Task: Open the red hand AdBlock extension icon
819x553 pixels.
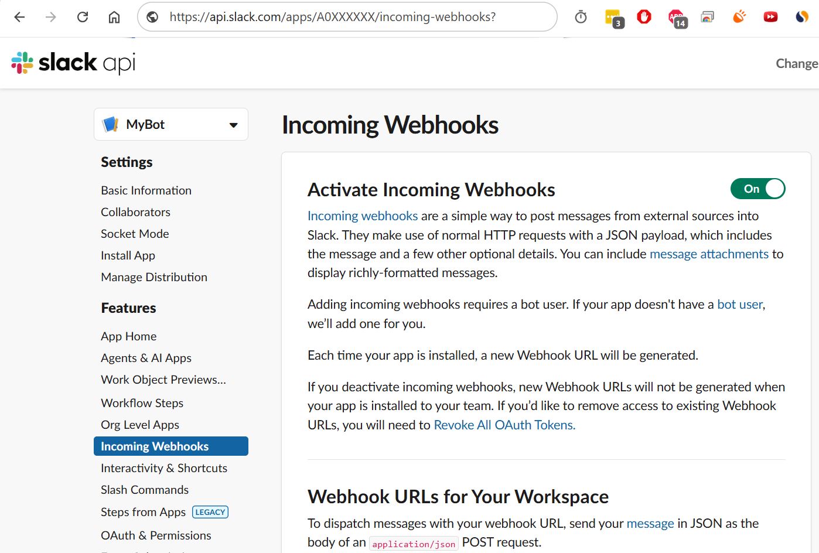Action: (x=644, y=17)
